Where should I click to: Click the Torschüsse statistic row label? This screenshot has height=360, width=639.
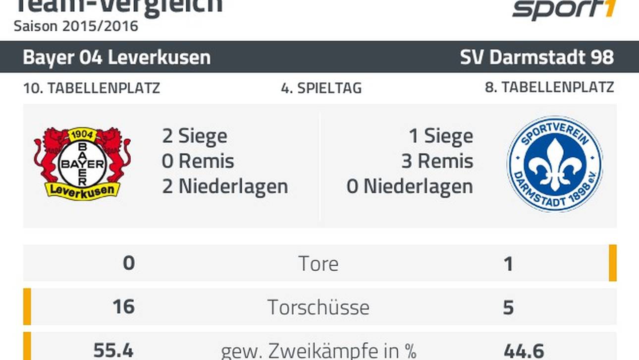point(319,307)
